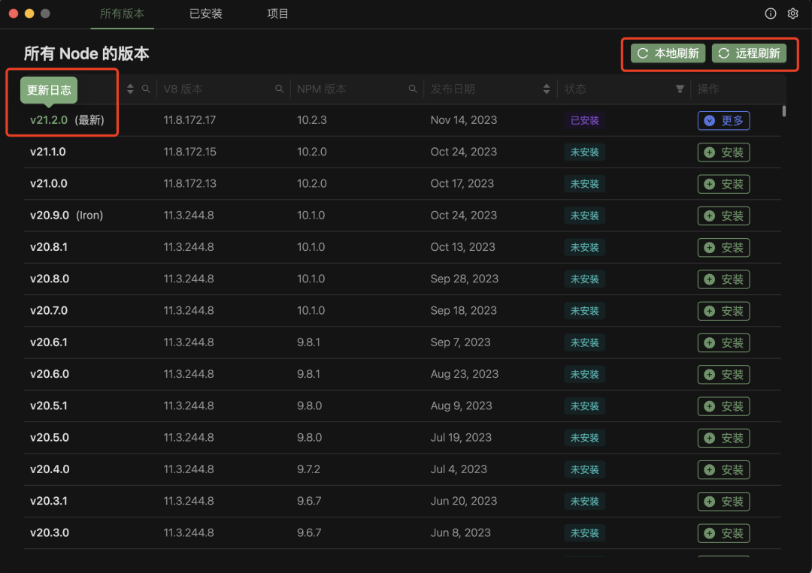Open the filter icon in 状态 column

[680, 89]
